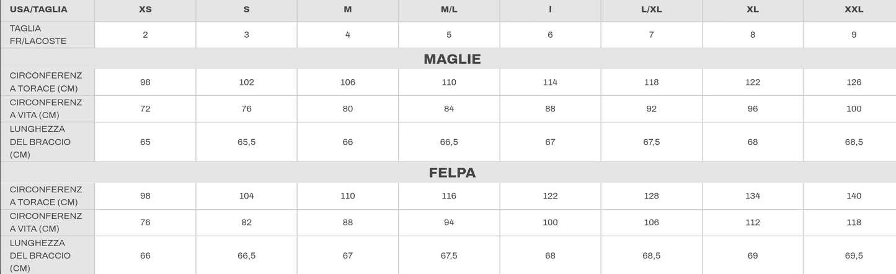Viewport: 896px width, 274px height.
Task: Select MAGLIE chest value 126 for XXL
Action: (x=854, y=82)
